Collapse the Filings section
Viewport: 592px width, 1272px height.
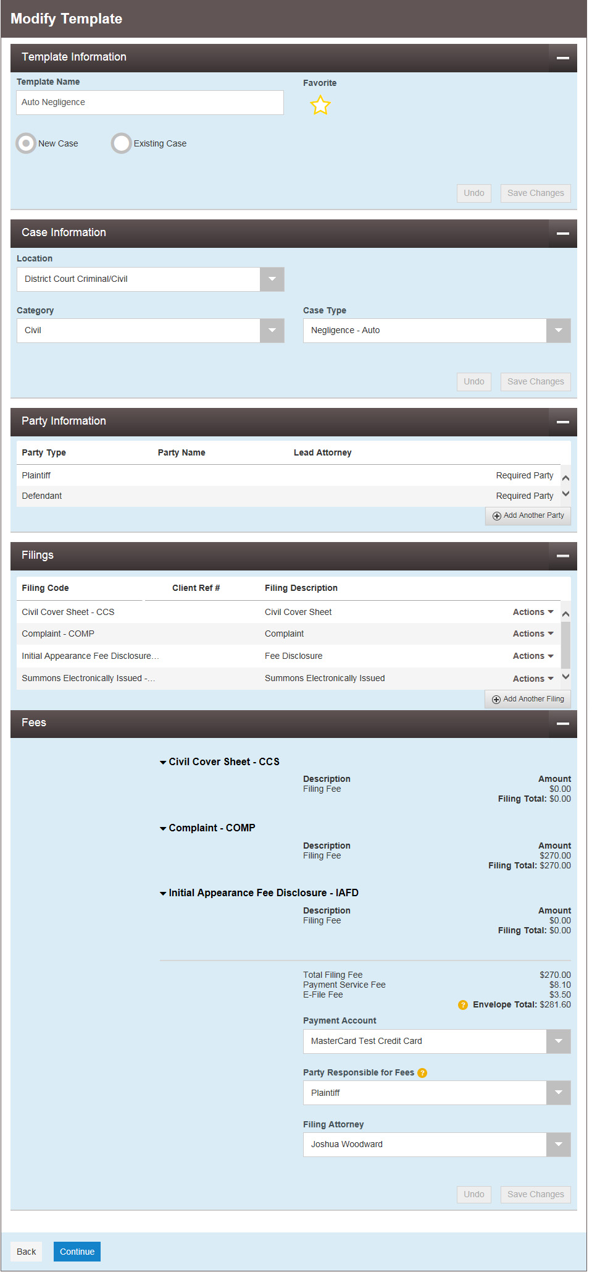(x=562, y=556)
